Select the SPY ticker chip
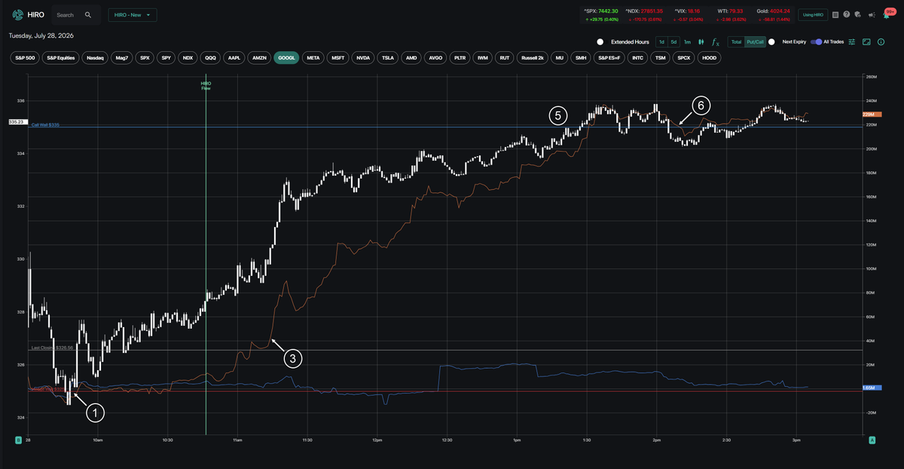Screen dimensions: 904x469 166,57
